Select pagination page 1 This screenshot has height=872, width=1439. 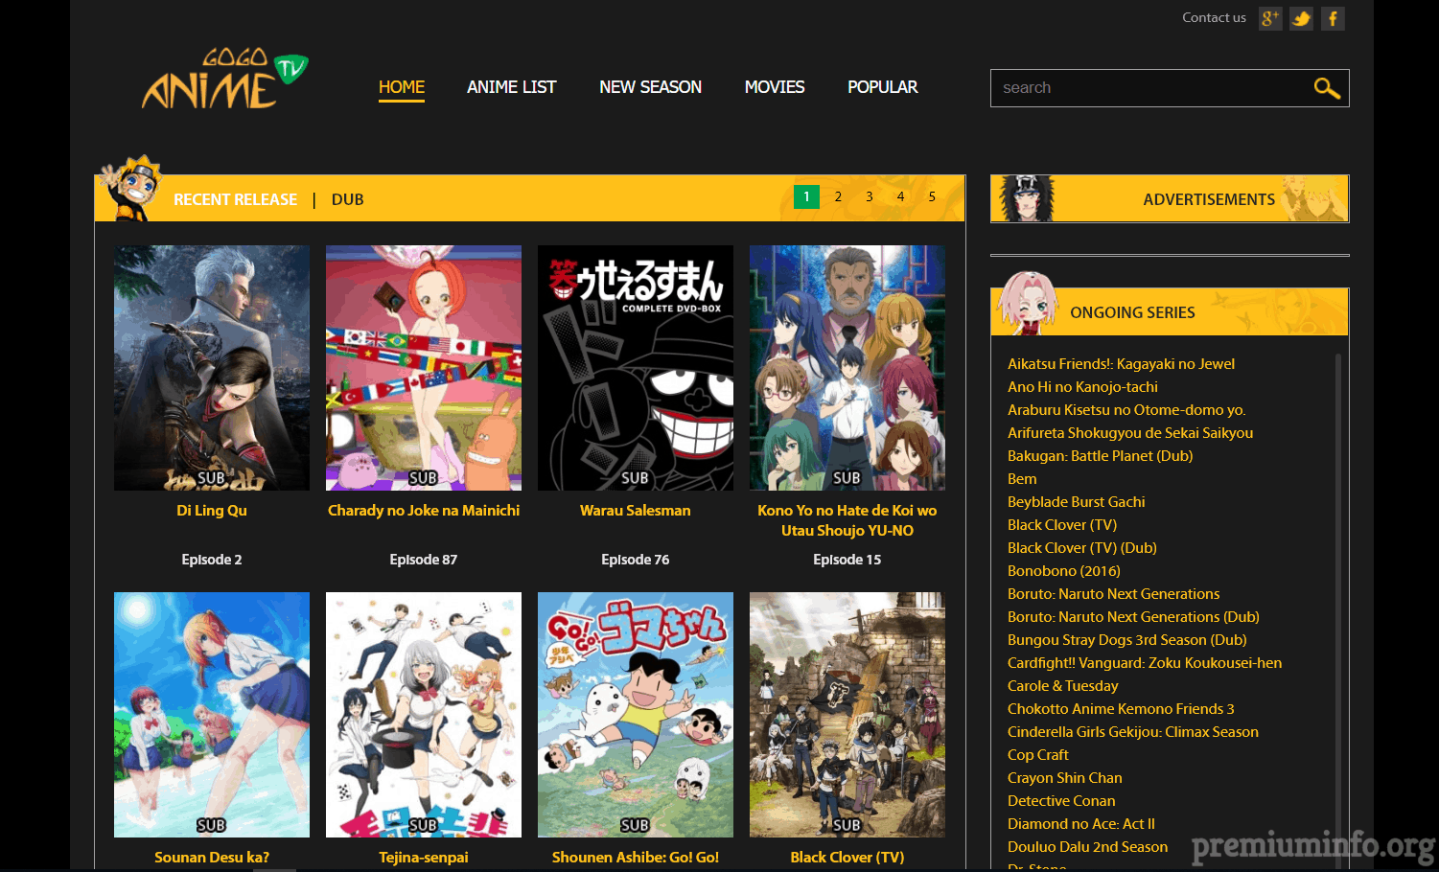pyautogui.click(x=806, y=196)
